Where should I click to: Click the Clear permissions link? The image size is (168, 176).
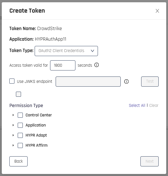pyautogui.click(x=154, y=106)
